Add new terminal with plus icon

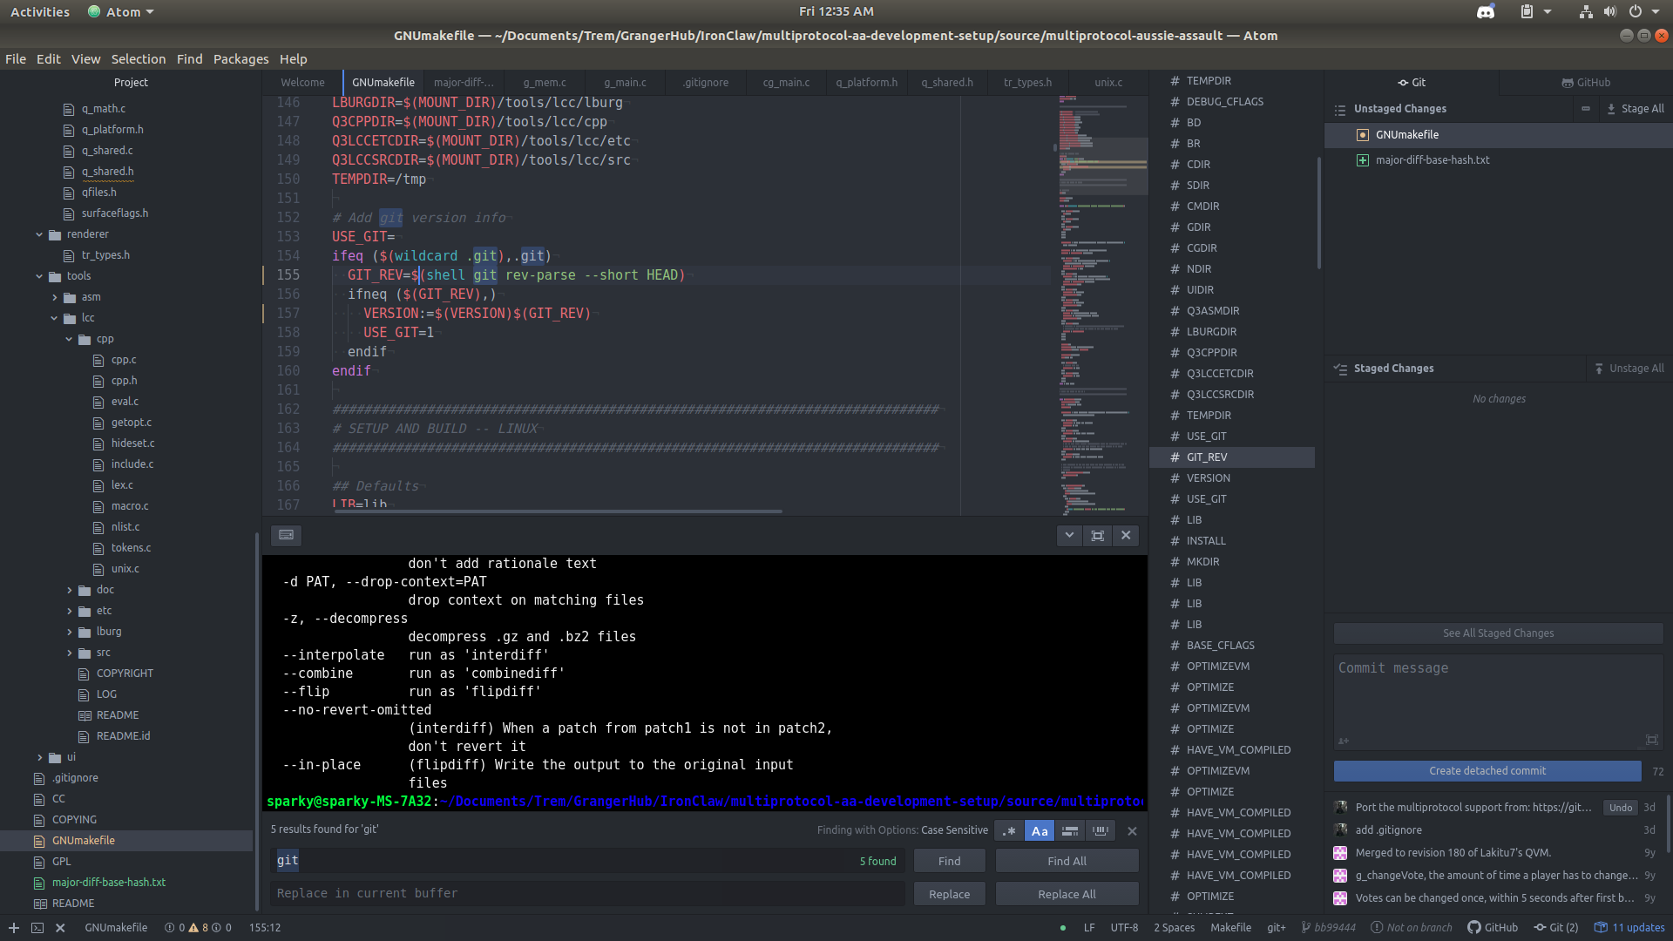(x=14, y=928)
